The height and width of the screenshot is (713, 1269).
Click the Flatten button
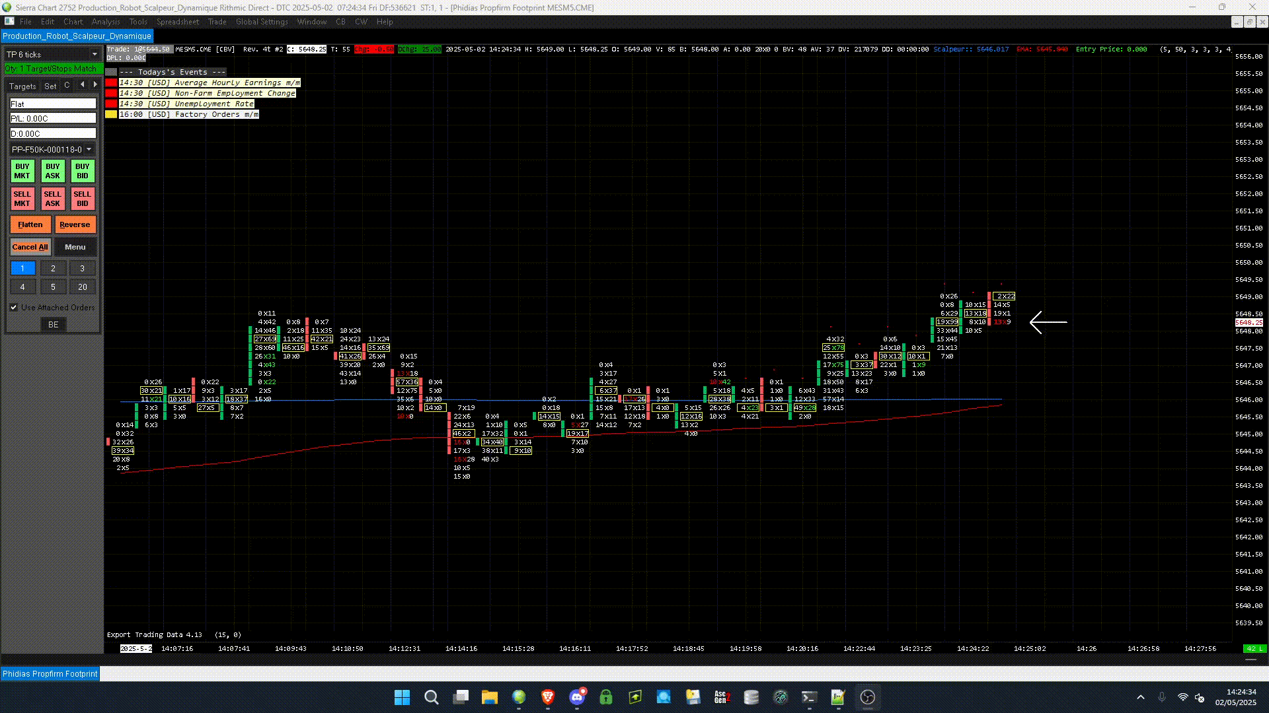pos(30,224)
